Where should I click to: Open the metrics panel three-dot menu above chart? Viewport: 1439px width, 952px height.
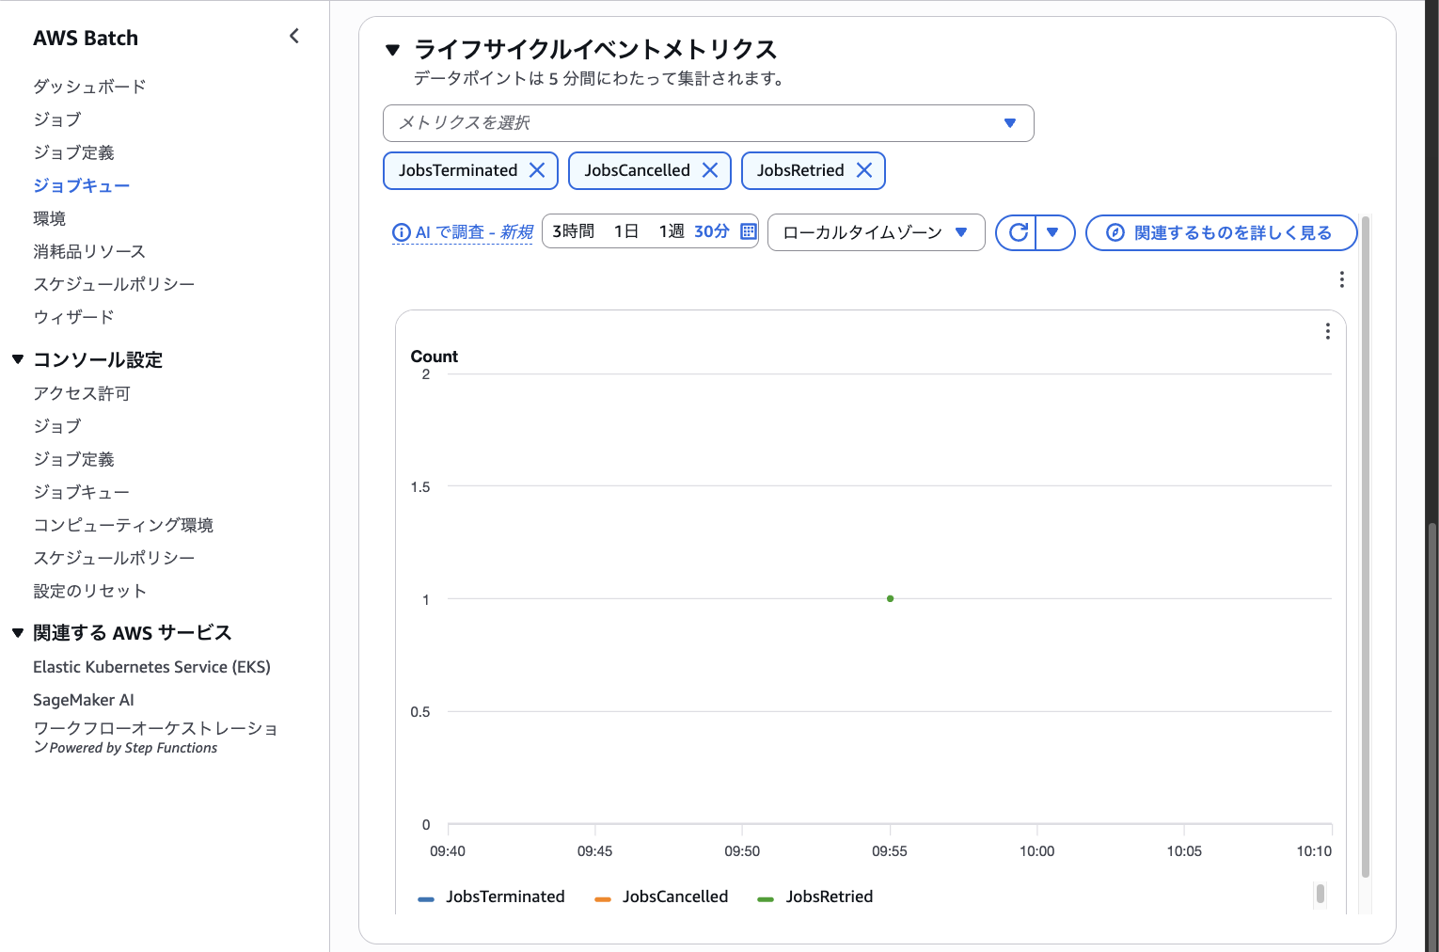click(1341, 279)
